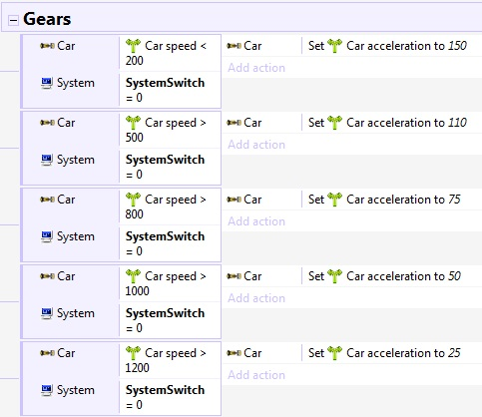Add action under acceleration to 110
Viewport: 482px width, 417px height.
pos(256,145)
